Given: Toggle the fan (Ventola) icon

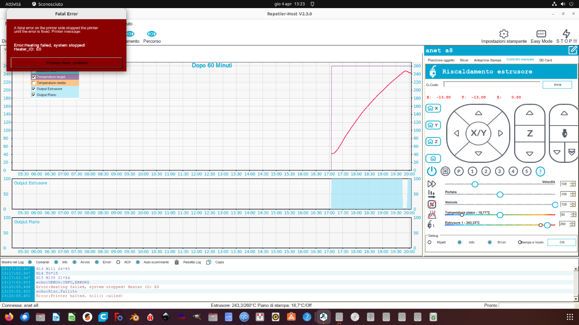Looking at the screenshot, I should point(432,204).
